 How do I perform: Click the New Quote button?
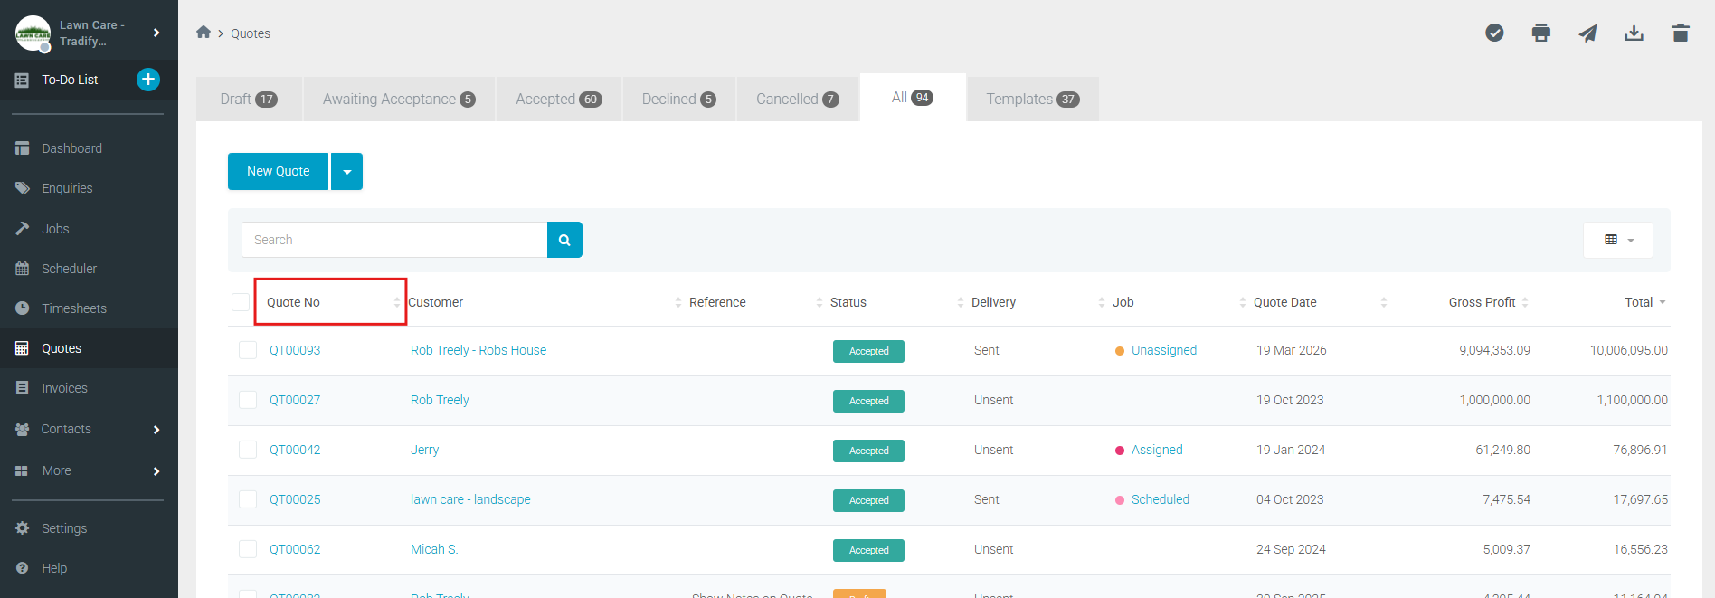(278, 172)
